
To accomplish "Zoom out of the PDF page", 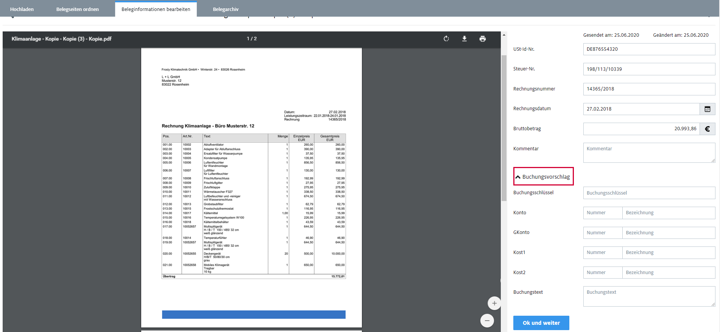I will (487, 321).
